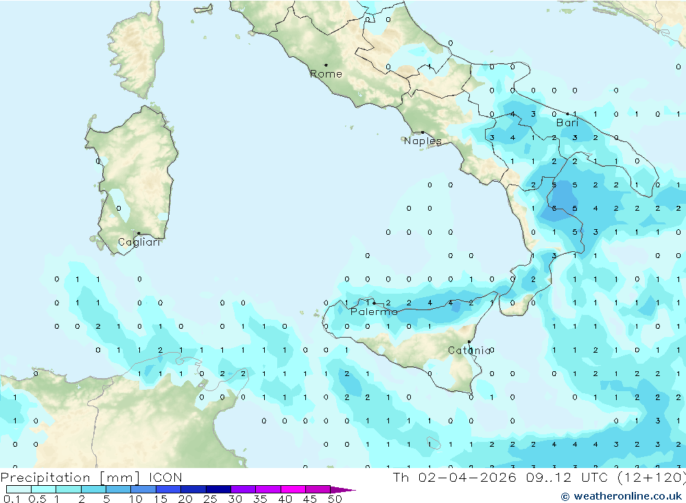Click the "0.1" legend scale label
Viewport: 686px width, 503px height.
tap(12, 499)
